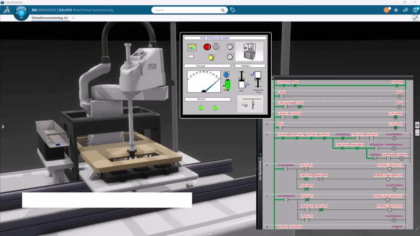Toggle the s_AutoMode contact
The width and height of the screenshot is (420, 236).
point(283,85)
